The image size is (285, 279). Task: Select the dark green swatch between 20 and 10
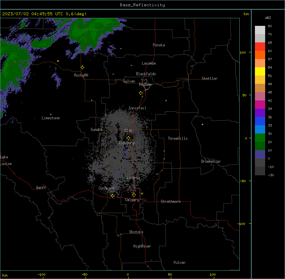(260, 146)
